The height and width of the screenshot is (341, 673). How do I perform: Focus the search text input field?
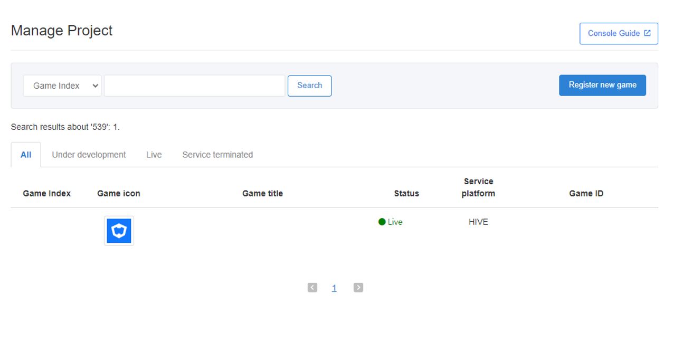(195, 86)
